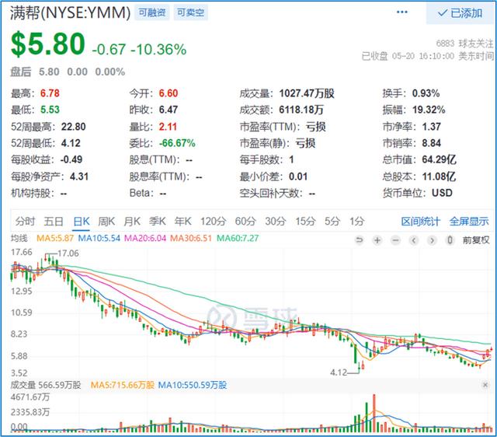The height and width of the screenshot is (437, 497).
Task: Select the 季K chart tab
Action: coord(157,221)
